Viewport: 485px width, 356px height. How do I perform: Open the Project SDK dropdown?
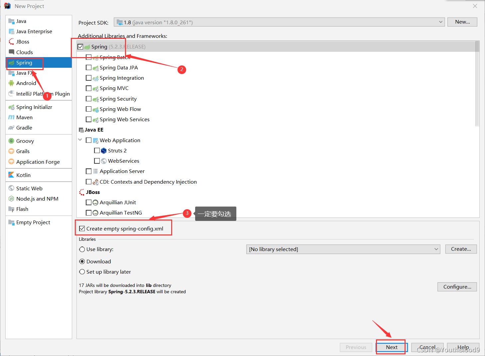[279, 22]
